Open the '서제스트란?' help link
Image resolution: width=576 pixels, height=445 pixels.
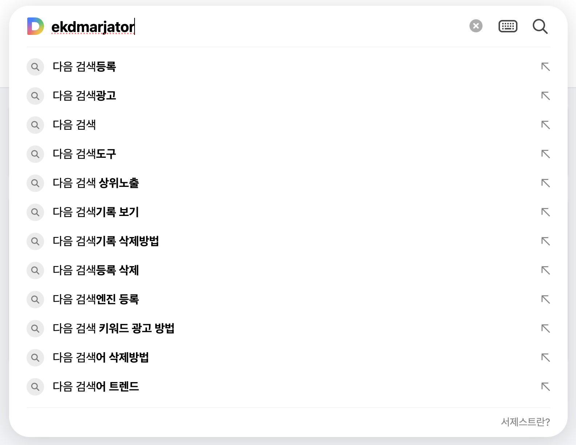click(525, 422)
